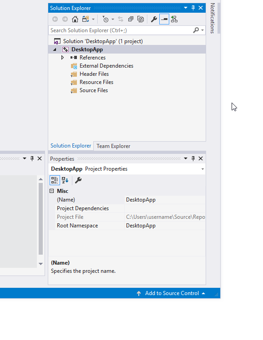
Task: Expand the References node arrow
Action: [62, 58]
